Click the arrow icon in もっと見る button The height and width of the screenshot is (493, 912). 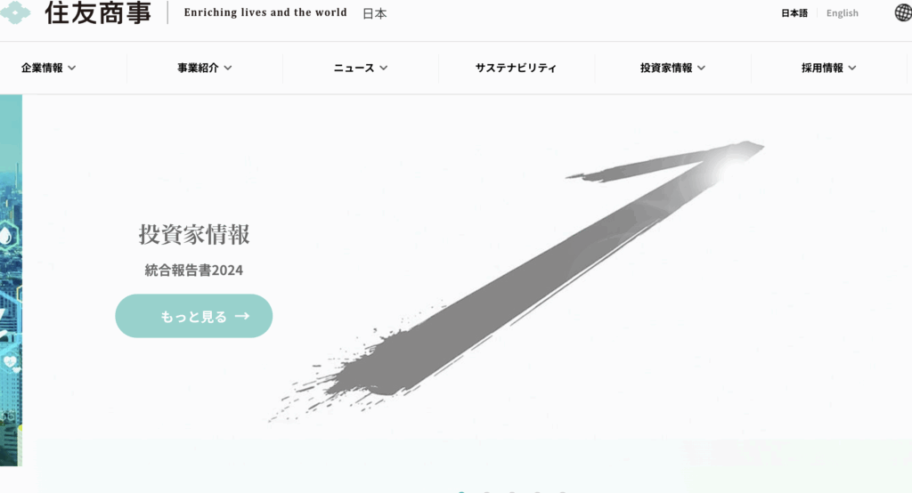click(242, 316)
